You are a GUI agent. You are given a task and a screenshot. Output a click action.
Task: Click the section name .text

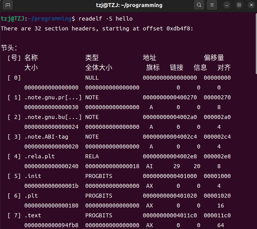[x=33, y=215]
